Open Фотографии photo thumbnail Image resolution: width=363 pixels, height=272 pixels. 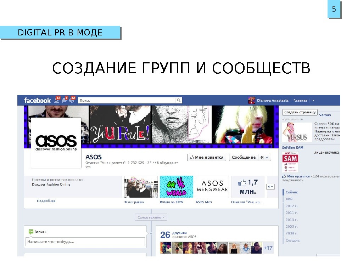coord(141,187)
